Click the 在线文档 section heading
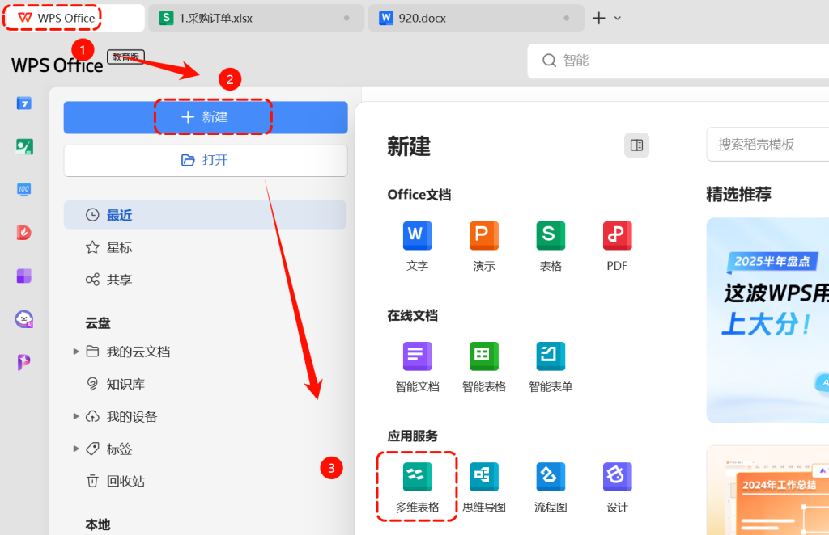This screenshot has width=829, height=535. (x=412, y=315)
